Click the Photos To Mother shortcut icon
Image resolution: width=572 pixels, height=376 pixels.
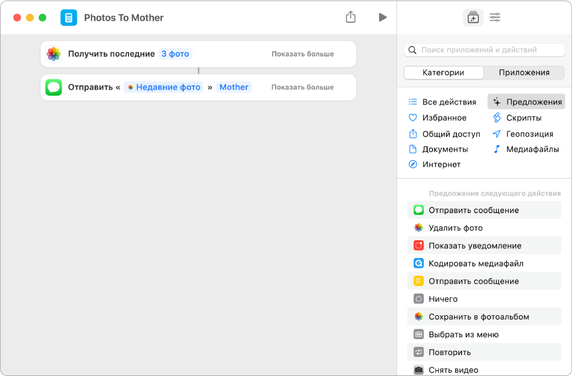tap(69, 18)
